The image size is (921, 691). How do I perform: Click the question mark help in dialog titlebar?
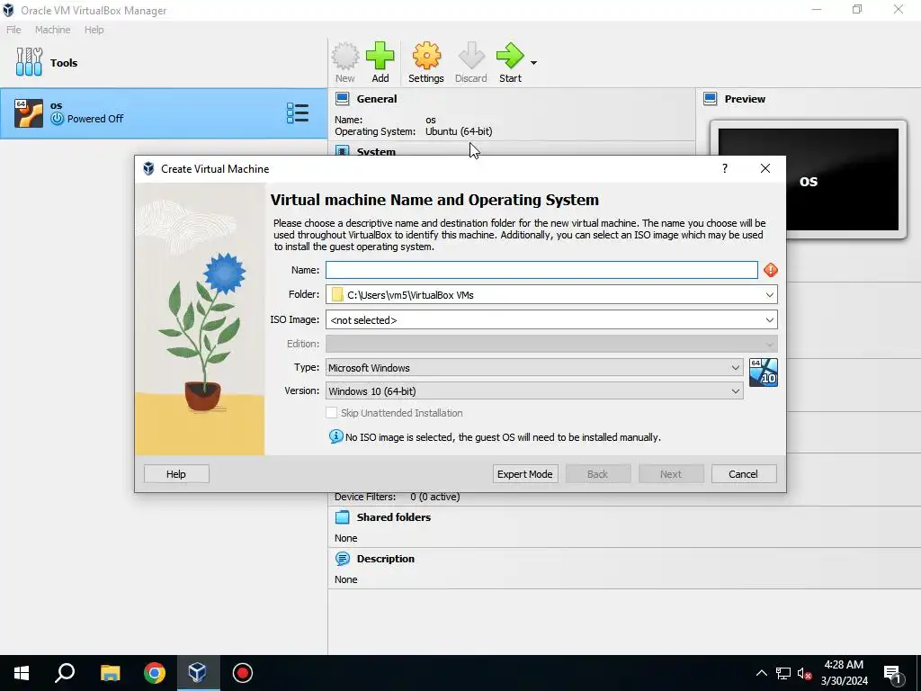tap(724, 168)
